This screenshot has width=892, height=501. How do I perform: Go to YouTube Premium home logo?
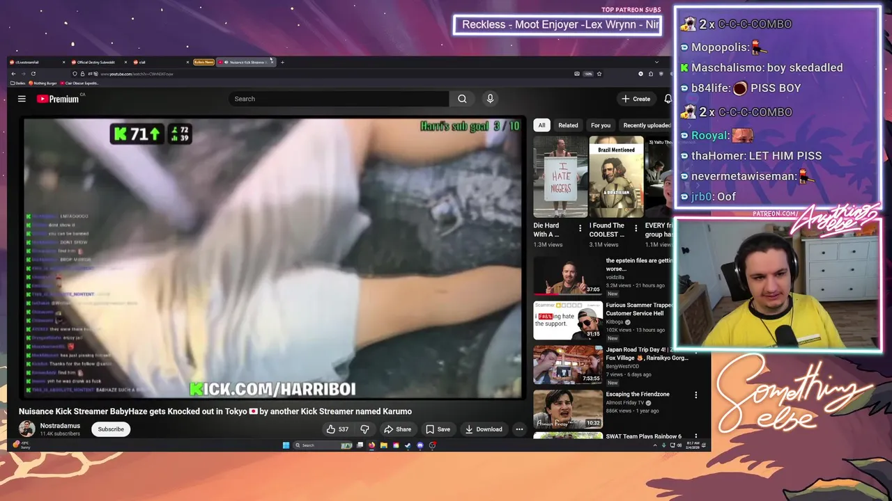click(58, 99)
